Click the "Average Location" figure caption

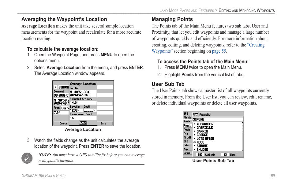point(83,129)
